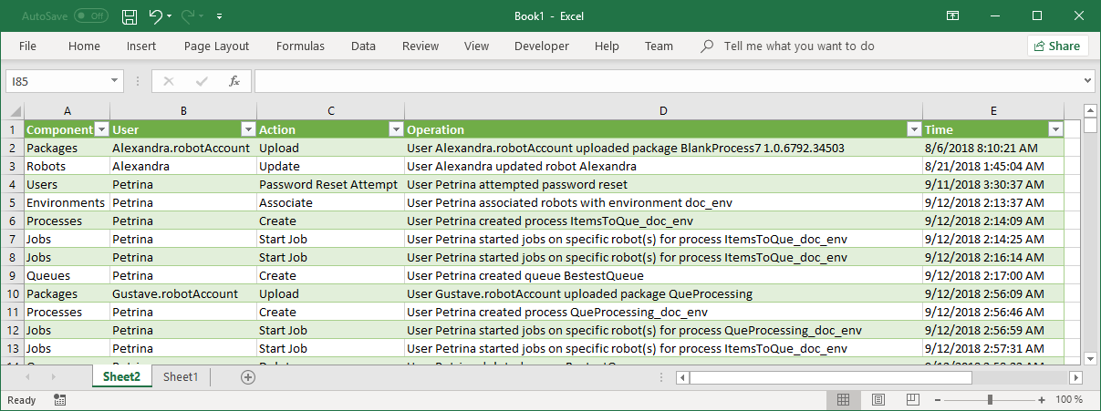Switch to Page Layout view icon
The height and width of the screenshot is (411, 1101).
[878, 400]
